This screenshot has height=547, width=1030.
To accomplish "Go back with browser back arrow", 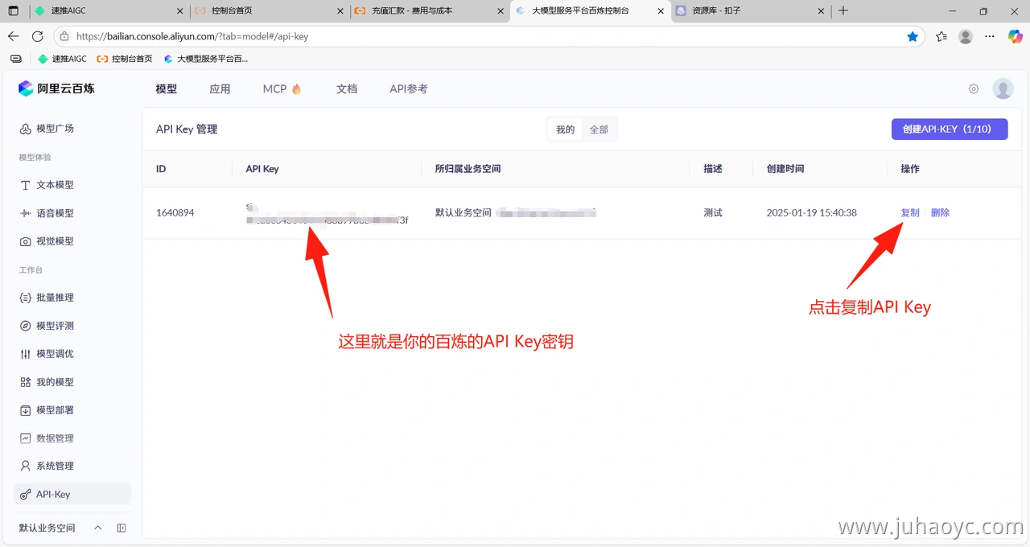I will [x=14, y=36].
